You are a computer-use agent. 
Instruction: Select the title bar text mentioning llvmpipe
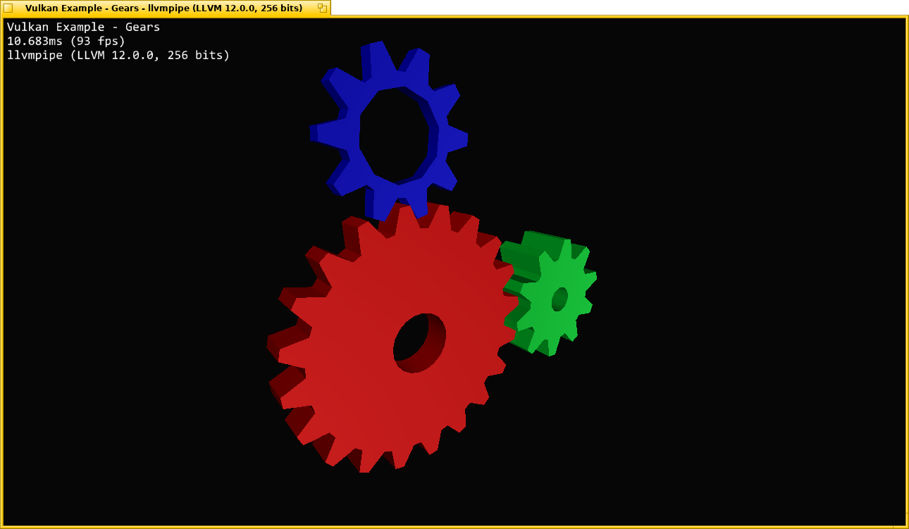pyautogui.click(x=164, y=8)
